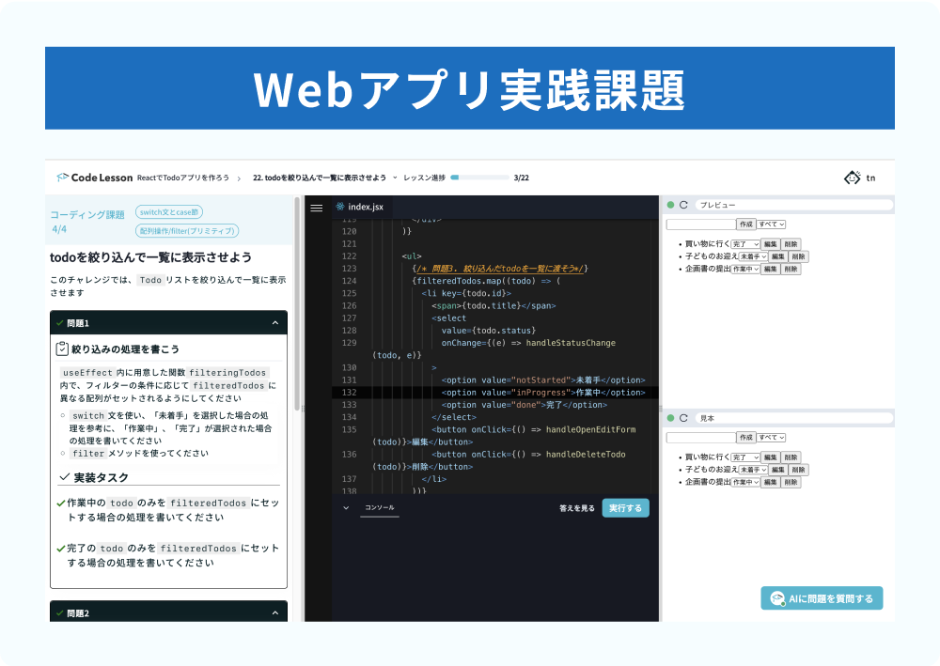Click the green status dot beside プレビュー
Viewport: 940px width, 666px height.
(669, 205)
